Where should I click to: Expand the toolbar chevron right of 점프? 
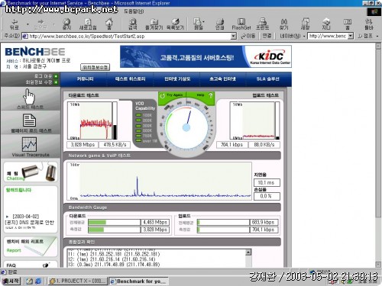(377, 37)
